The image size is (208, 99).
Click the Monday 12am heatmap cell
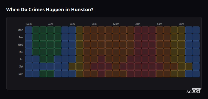29,30
